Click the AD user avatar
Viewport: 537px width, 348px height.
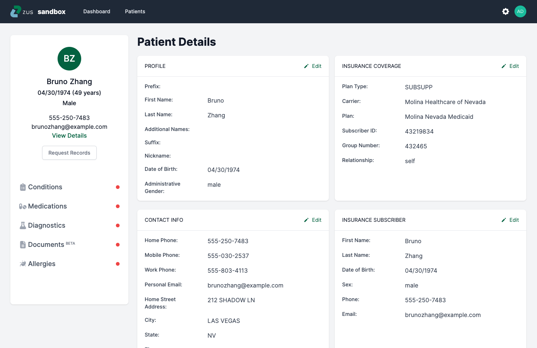(520, 11)
